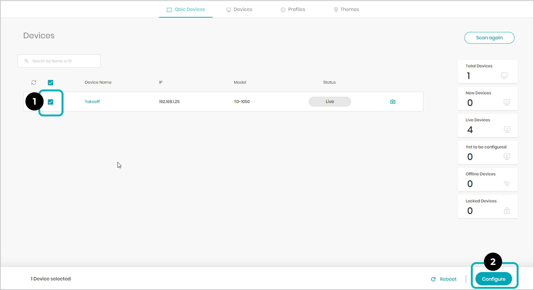The height and width of the screenshot is (290, 534).
Task: Click the Scan again button
Action: (x=489, y=38)
